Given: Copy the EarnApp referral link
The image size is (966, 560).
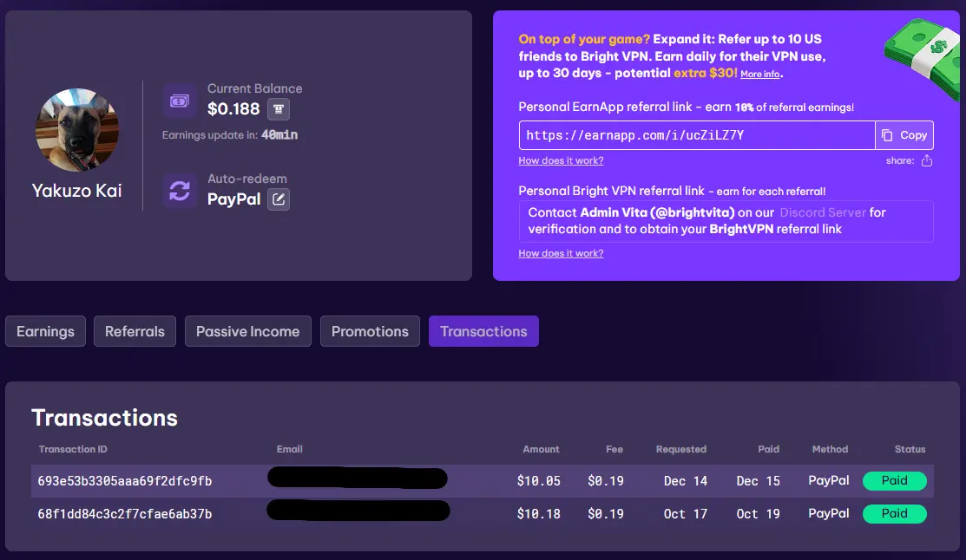Looking at the screenshot, I should click(904, 135).
